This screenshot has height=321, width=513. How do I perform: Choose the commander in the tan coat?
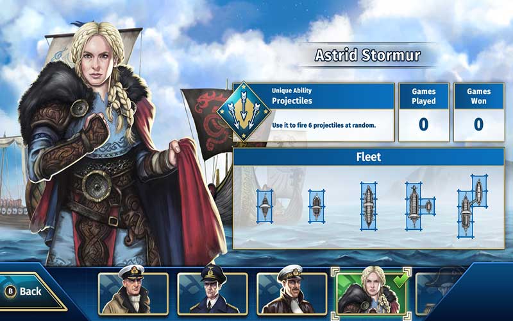[133, 293]
